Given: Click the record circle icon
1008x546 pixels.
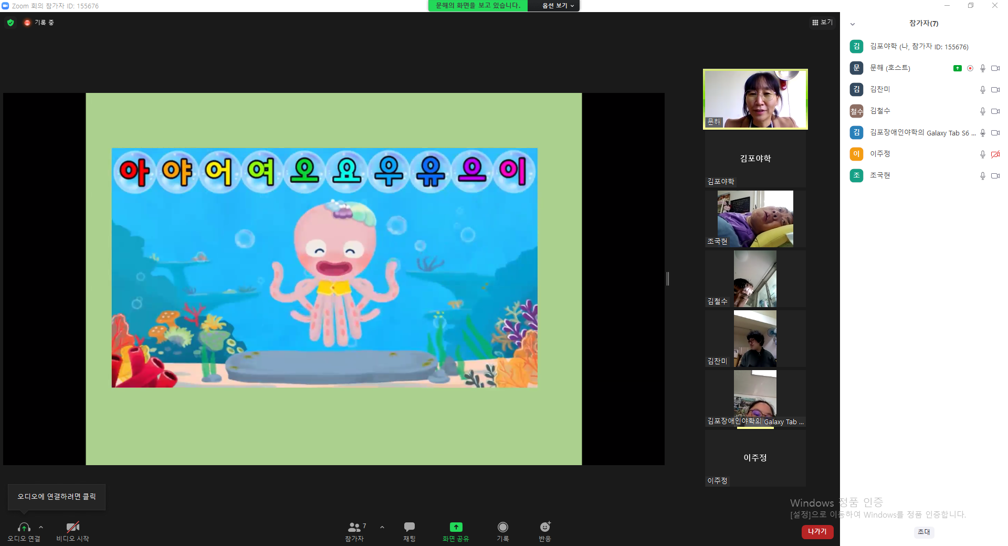Looking at the screenshot, I should pos(503,527).
